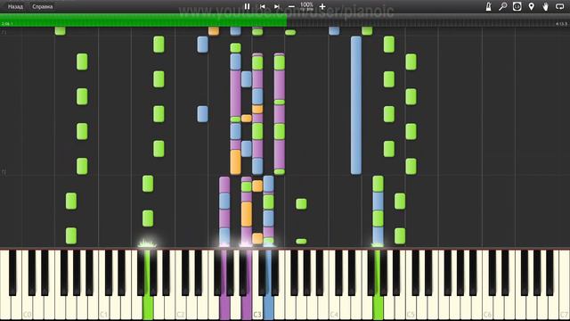Click the 100% speed indicator
The image size is (570, 321).
coord(306,6)
